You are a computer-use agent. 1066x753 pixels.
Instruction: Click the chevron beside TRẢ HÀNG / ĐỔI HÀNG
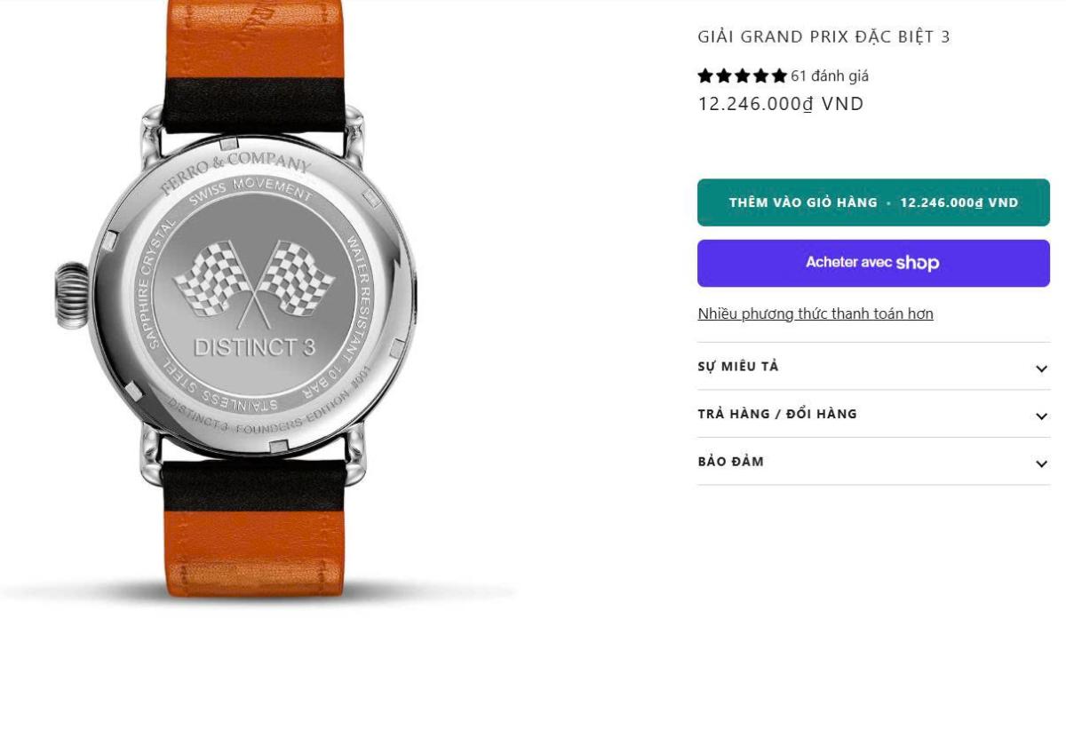point(1041,416)
